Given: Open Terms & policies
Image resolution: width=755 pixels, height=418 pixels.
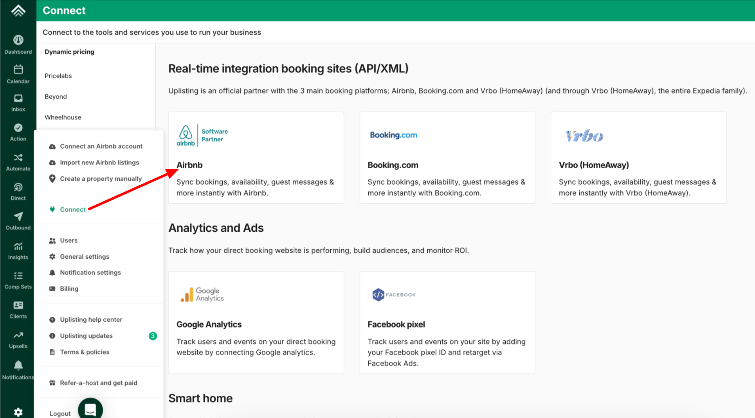Looking at the screenshot, I should pos(85,352).
